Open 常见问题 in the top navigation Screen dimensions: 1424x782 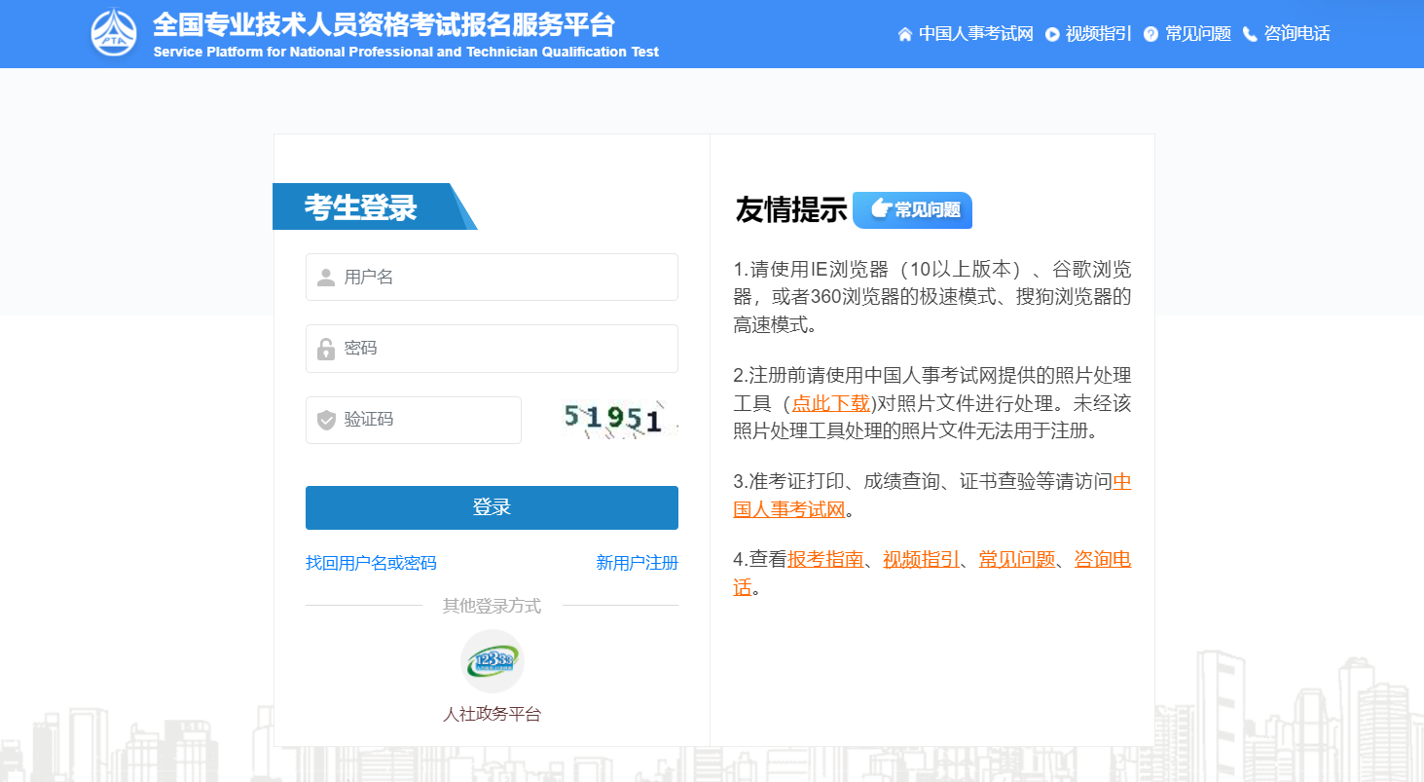[1197, 34]
